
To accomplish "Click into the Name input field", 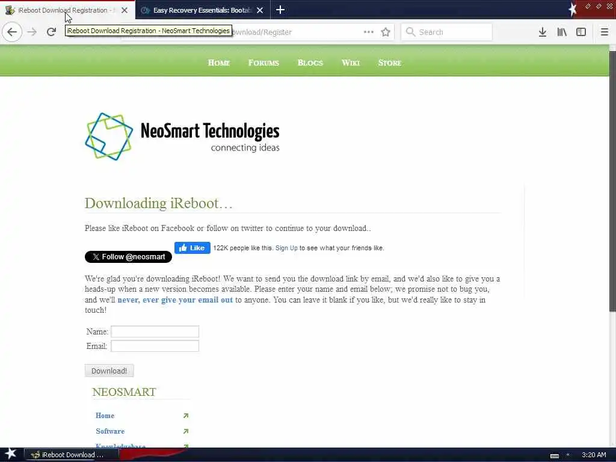I will pos(155,331).
